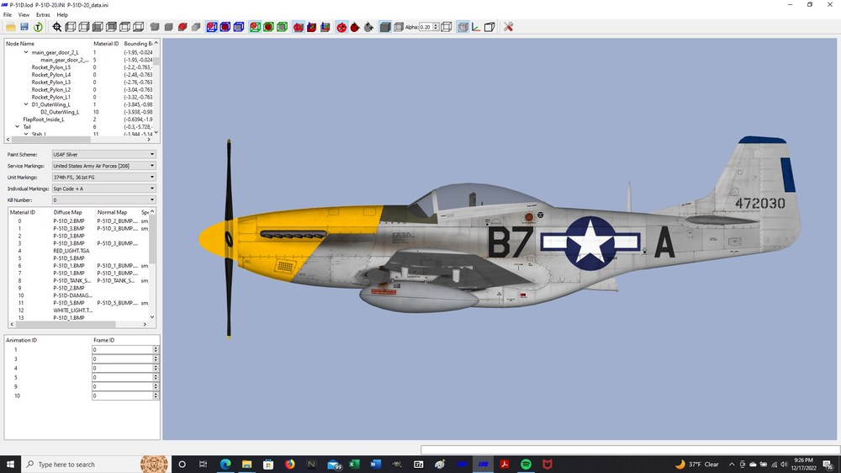Select the D2_OuterWing_L node
Image resolution: width=841 pixels, height=473 pixels.
[60, 112]
